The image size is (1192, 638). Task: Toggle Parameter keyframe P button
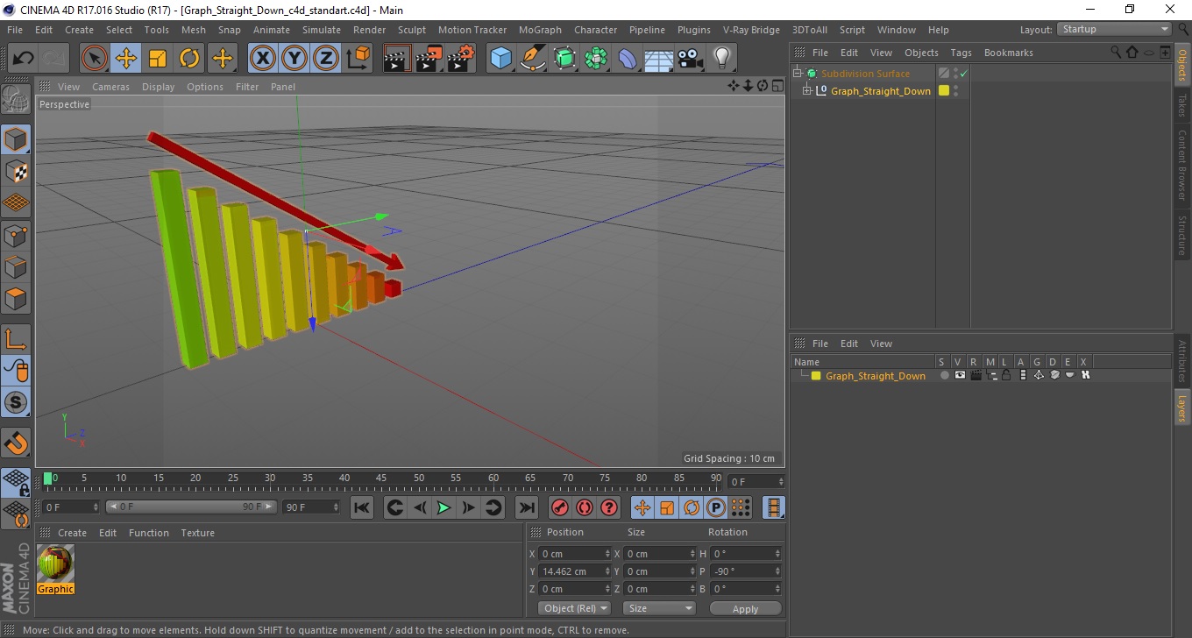[x=716, y=507]
